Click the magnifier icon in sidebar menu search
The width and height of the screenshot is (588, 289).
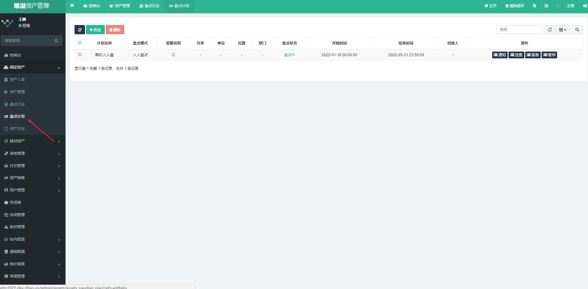pos(56,41)
